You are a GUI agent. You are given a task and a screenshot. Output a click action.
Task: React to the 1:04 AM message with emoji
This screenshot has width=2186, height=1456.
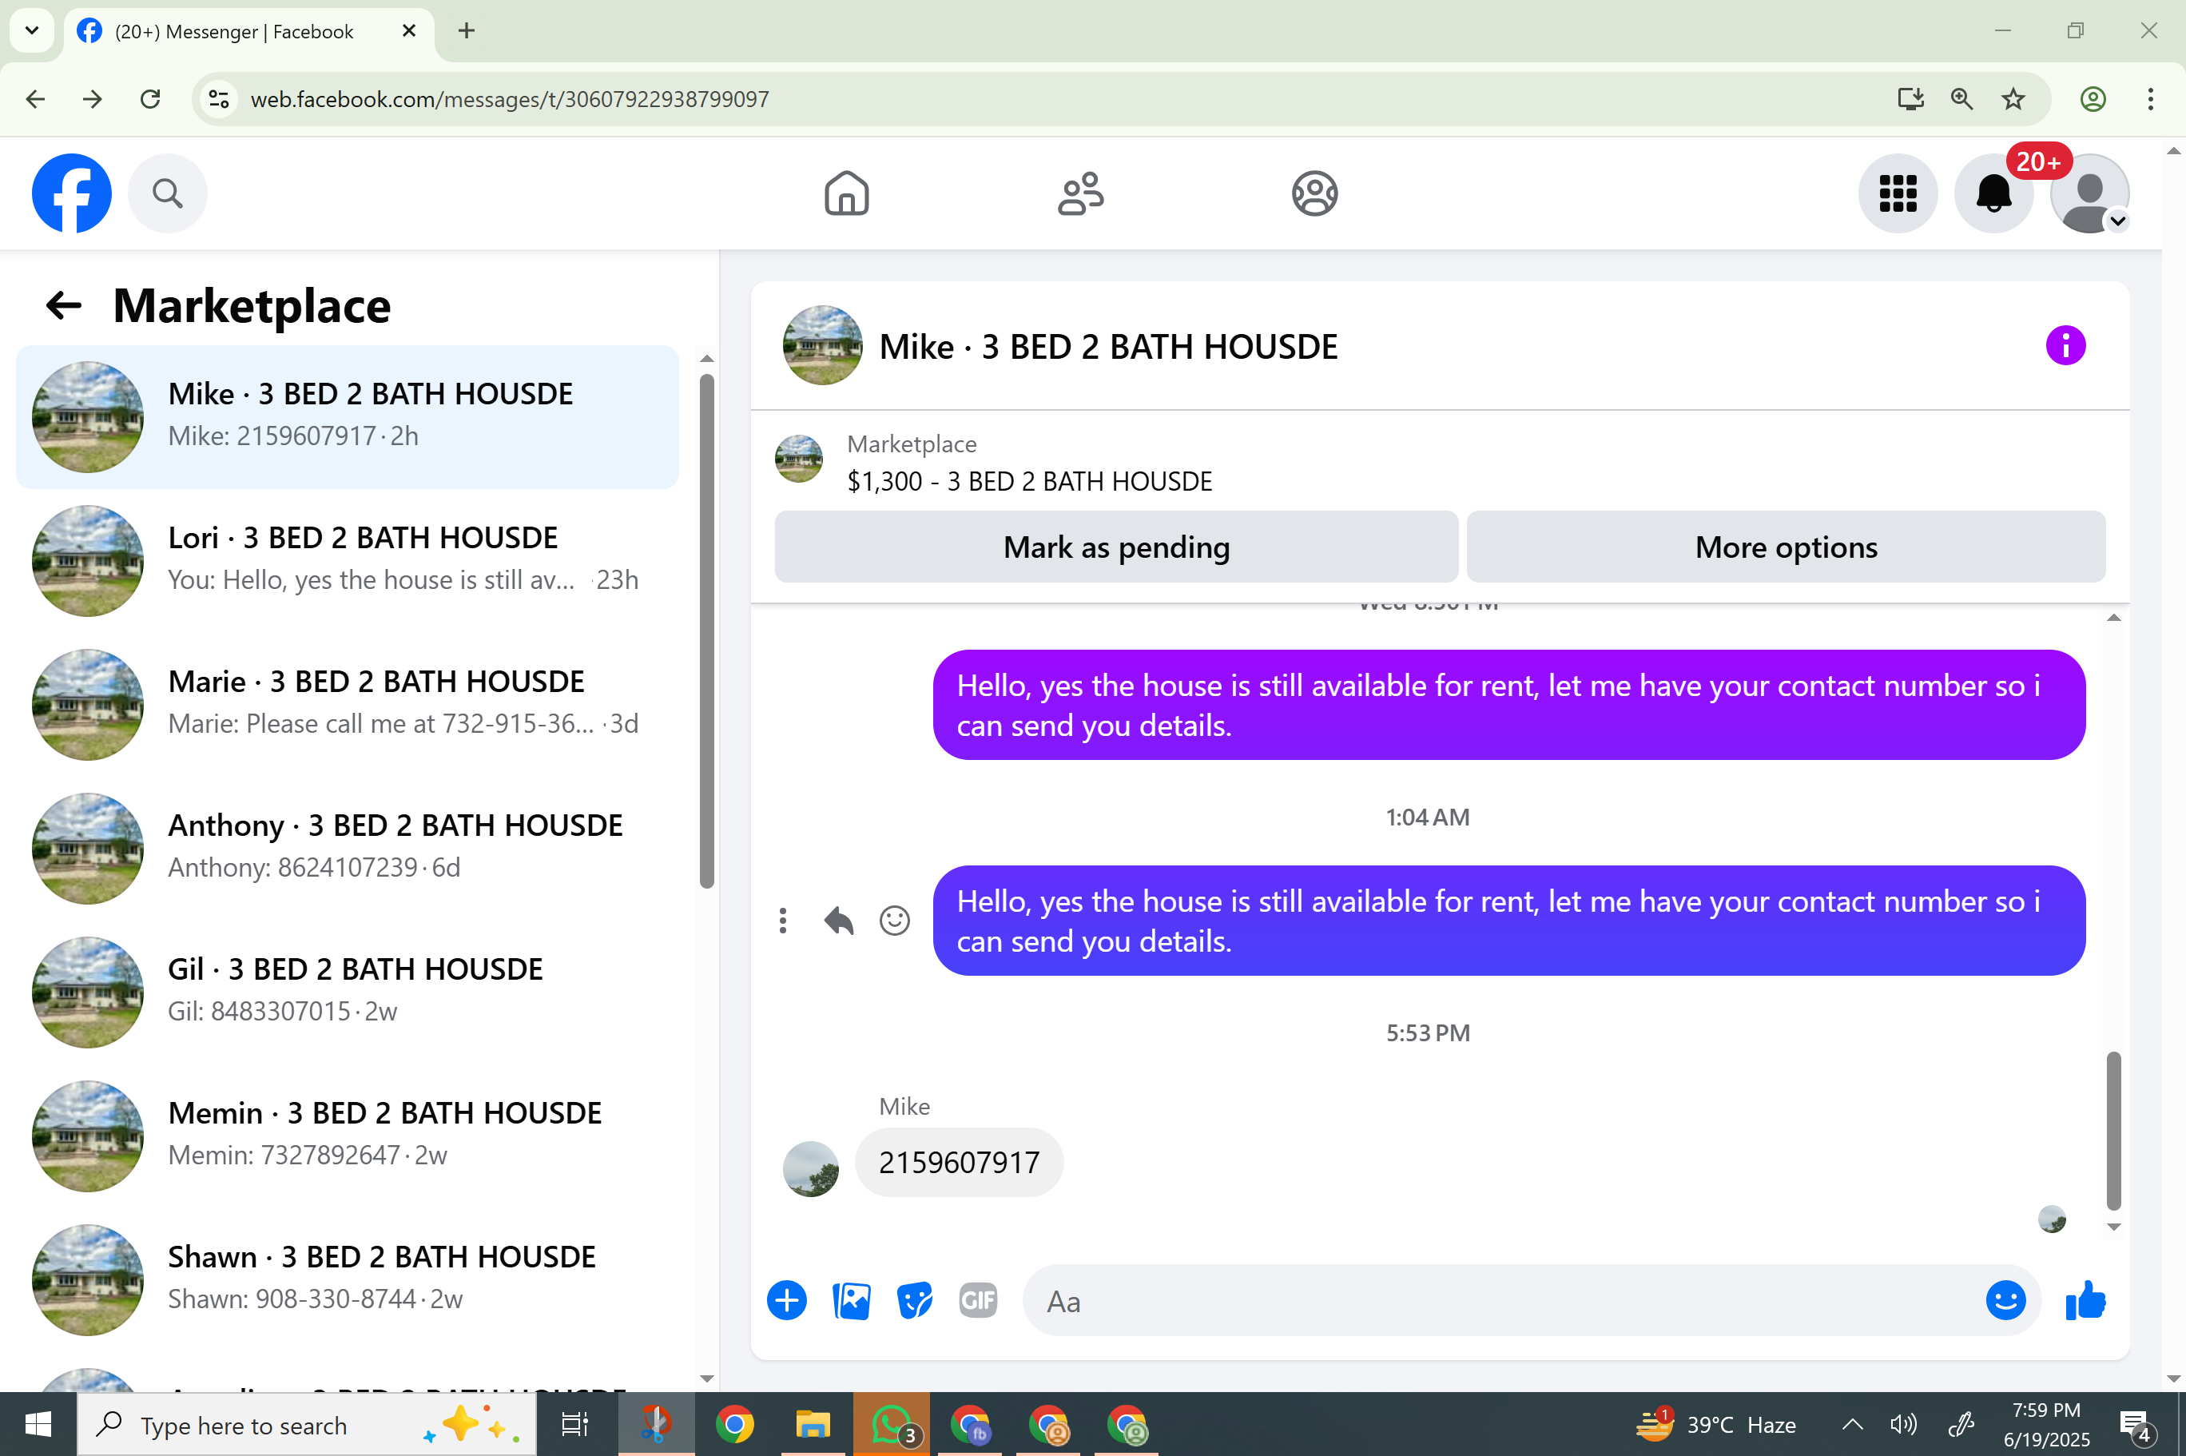pyautogui.click(x=894, y=921)
